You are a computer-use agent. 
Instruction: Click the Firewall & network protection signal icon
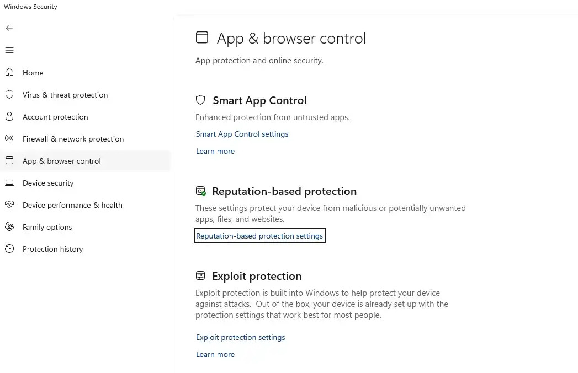[9, 138]
